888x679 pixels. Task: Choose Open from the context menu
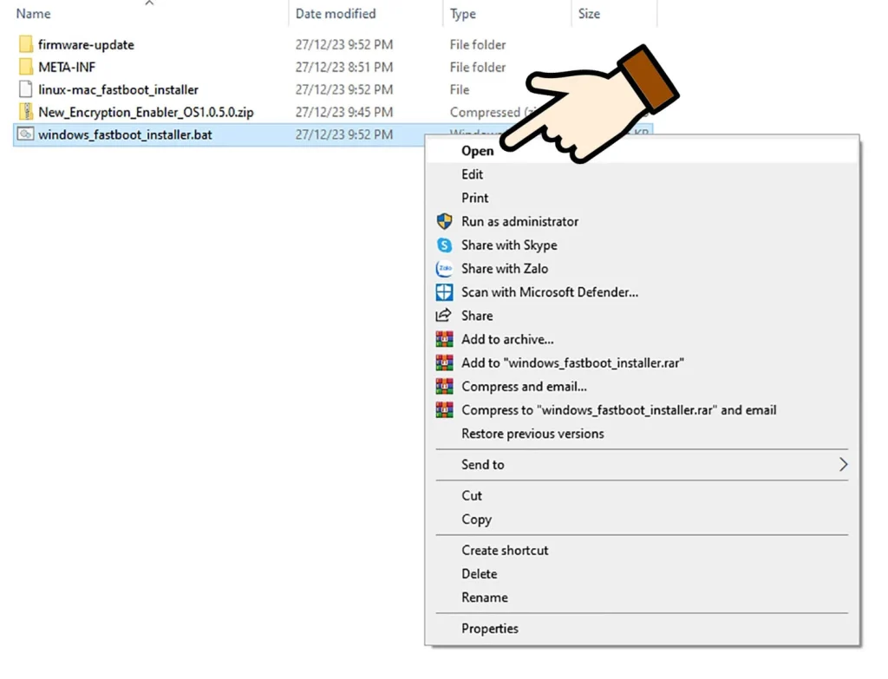point(478,151)
